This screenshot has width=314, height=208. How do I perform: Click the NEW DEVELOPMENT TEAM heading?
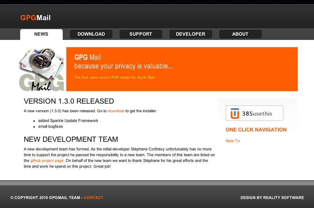71,139
